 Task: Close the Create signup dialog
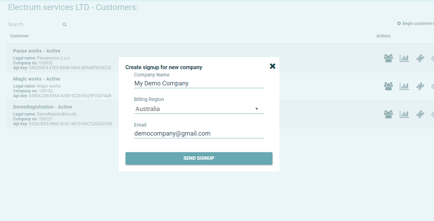tap(273, 66)
